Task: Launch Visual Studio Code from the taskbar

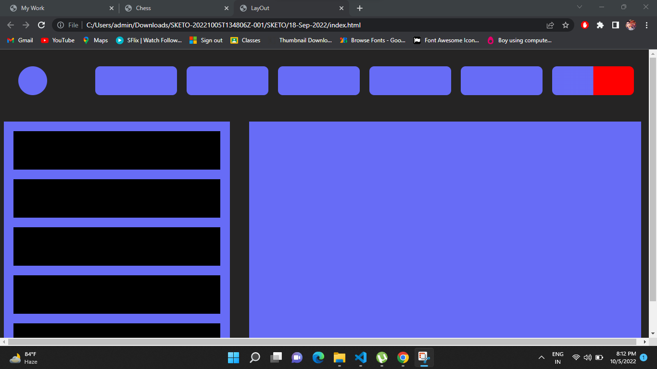Action: click(x=361, y=357)
